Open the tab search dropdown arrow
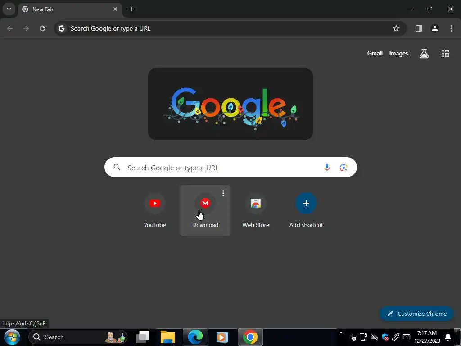Screen dimensions: 461x346 pyautogui.click(x=9, y=9)
